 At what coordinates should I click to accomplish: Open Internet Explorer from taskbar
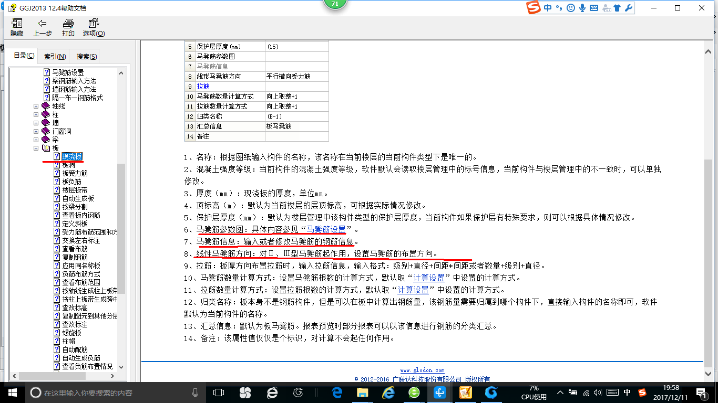(388, 393)
